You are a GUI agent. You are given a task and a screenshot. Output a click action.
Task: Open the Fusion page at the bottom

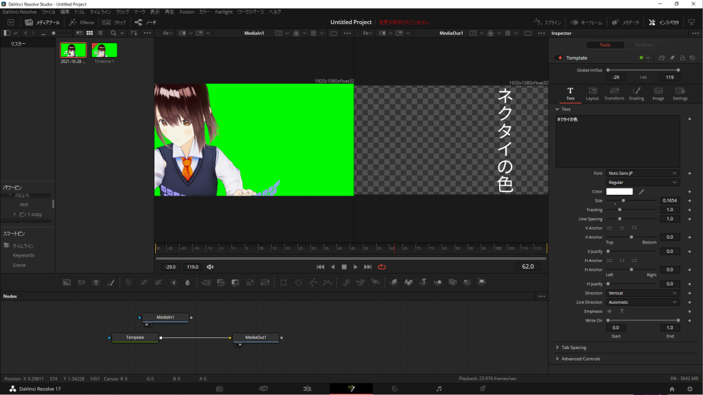[351, 389]
